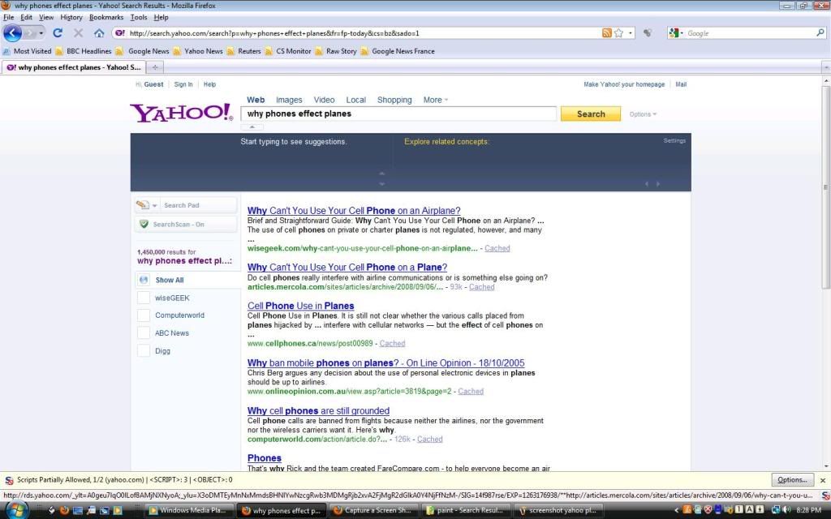The image size is (831, 519).
Task: Open the Windows Start orb
Action: [x=17, y=511]
